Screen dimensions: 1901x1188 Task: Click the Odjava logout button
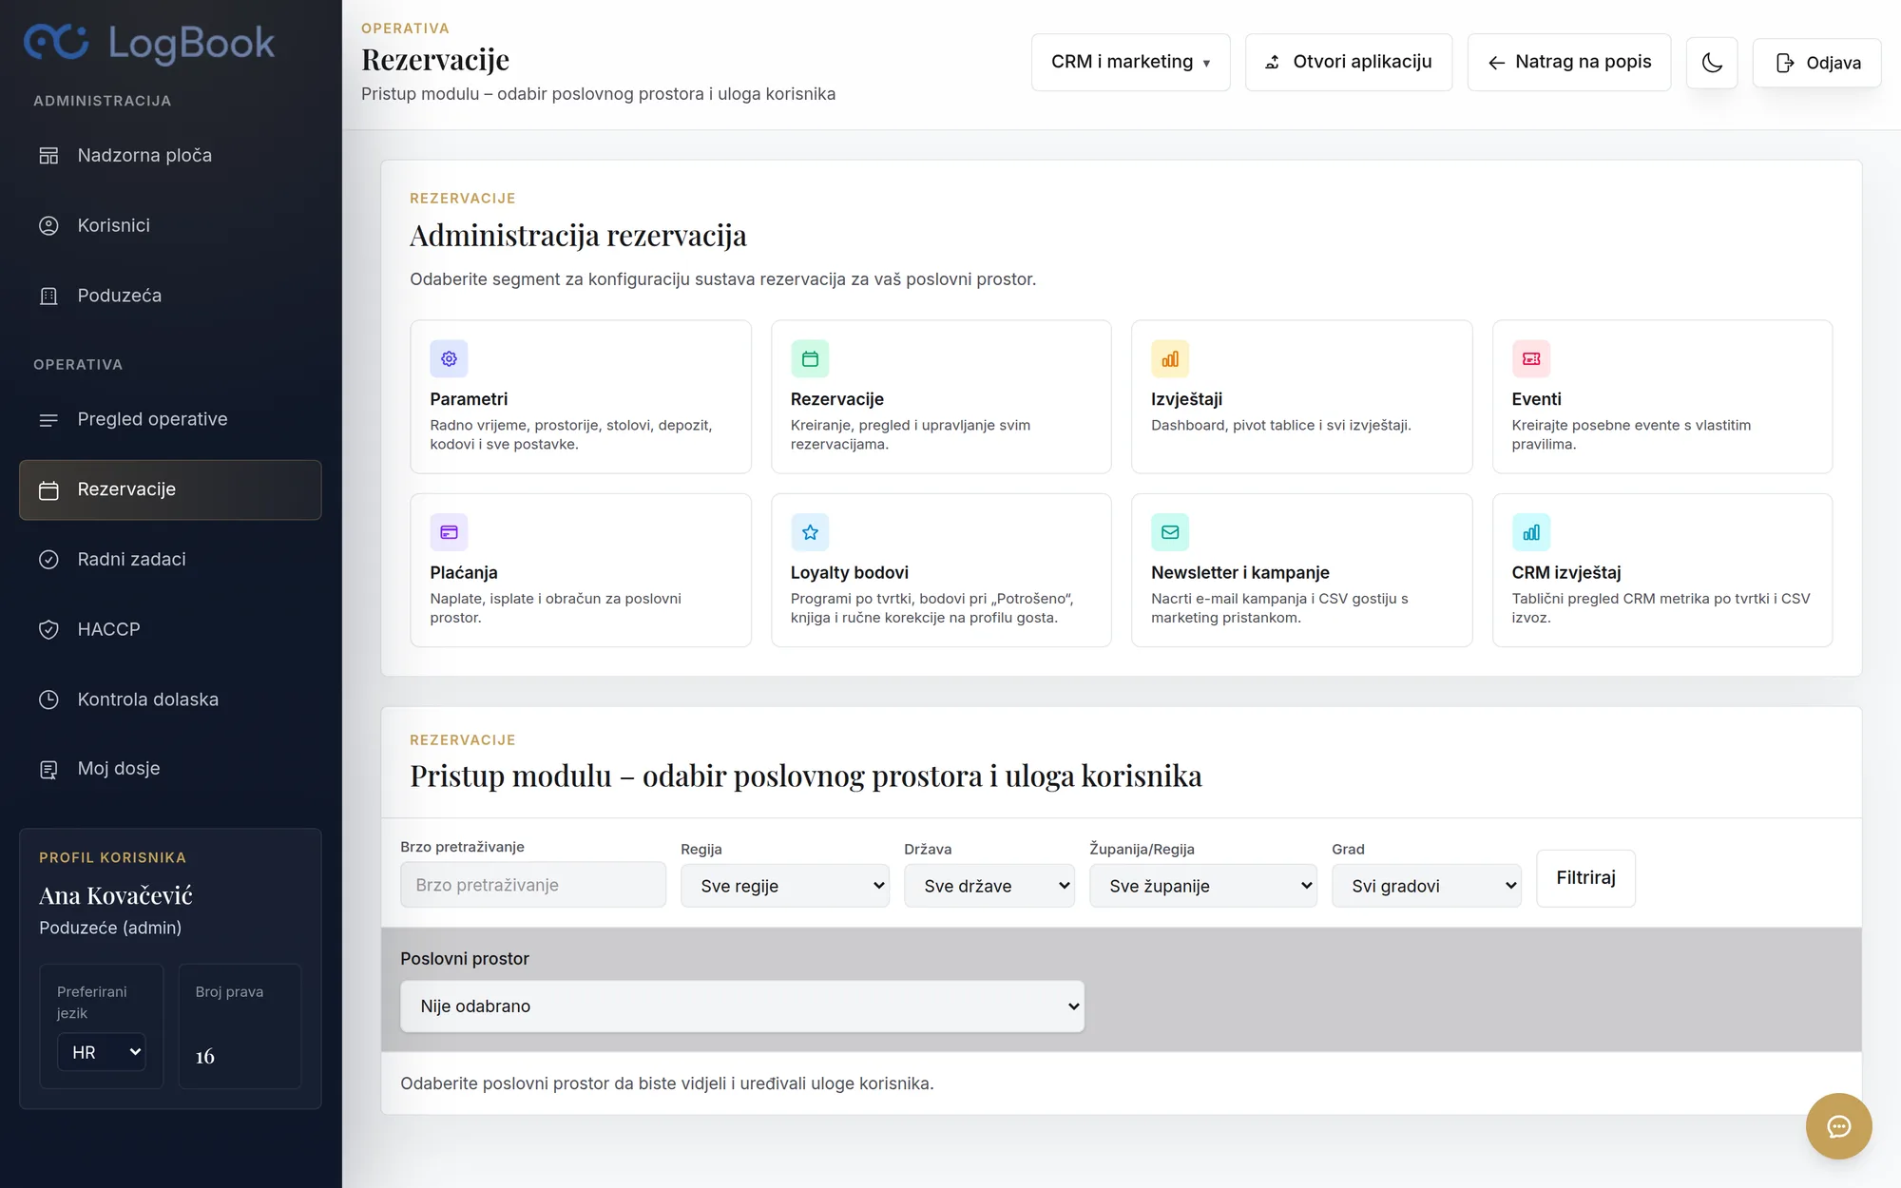tap(1816, 63)
